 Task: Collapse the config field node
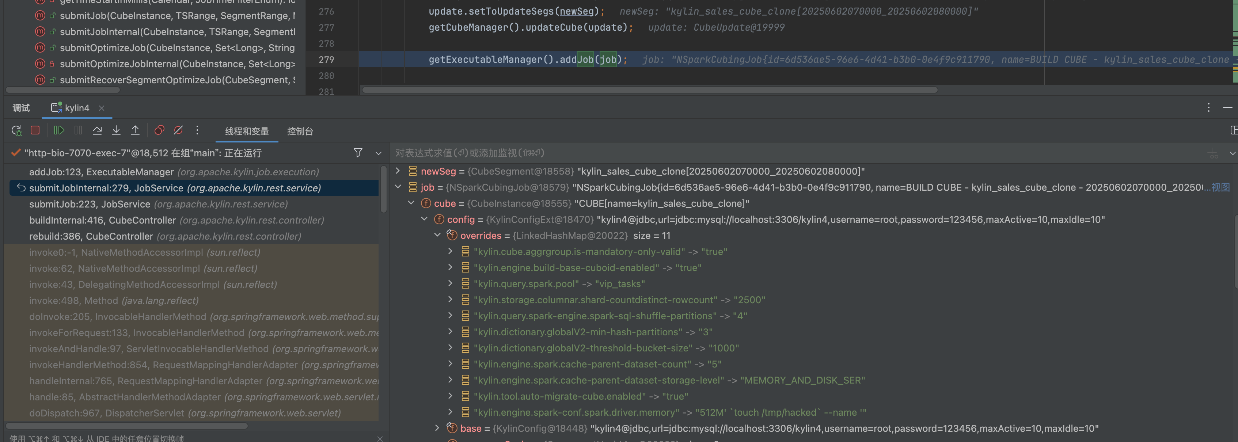pos(424,218)
